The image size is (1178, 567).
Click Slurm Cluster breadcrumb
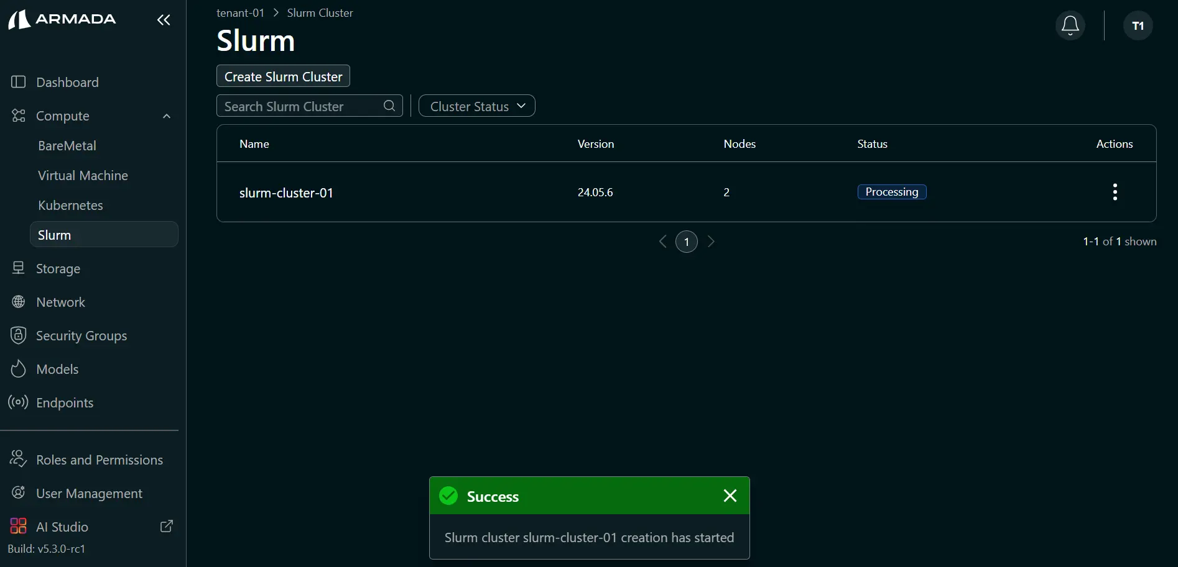pyautogui.click(x=320, y=13)
